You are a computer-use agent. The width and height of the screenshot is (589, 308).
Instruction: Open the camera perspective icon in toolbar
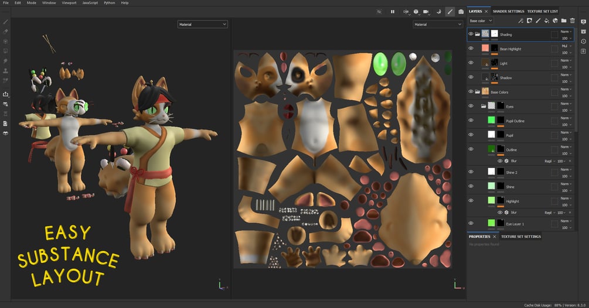click(426, 12)
